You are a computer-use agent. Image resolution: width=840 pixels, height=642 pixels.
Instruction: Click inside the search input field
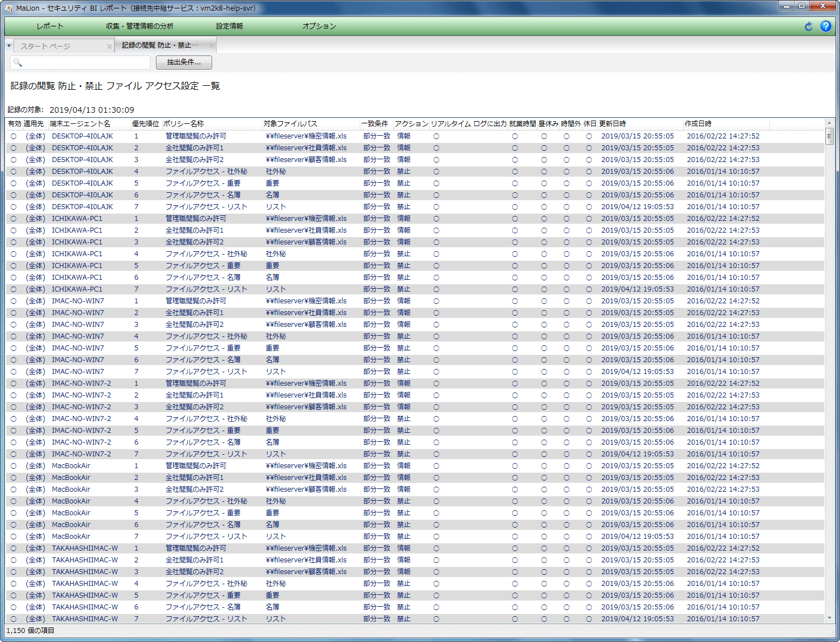point(84,62)
